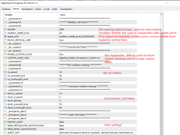Click the integer icon beside stoch_slowing

[x=5, y=100]
